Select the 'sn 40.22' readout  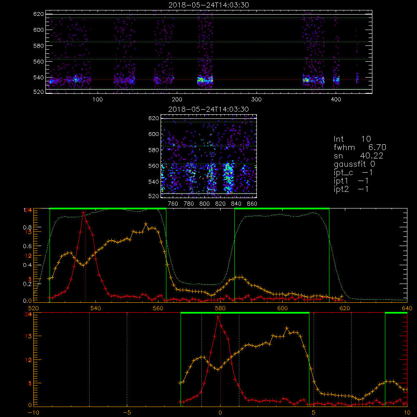pyautogui.click(x=358, y=156)
